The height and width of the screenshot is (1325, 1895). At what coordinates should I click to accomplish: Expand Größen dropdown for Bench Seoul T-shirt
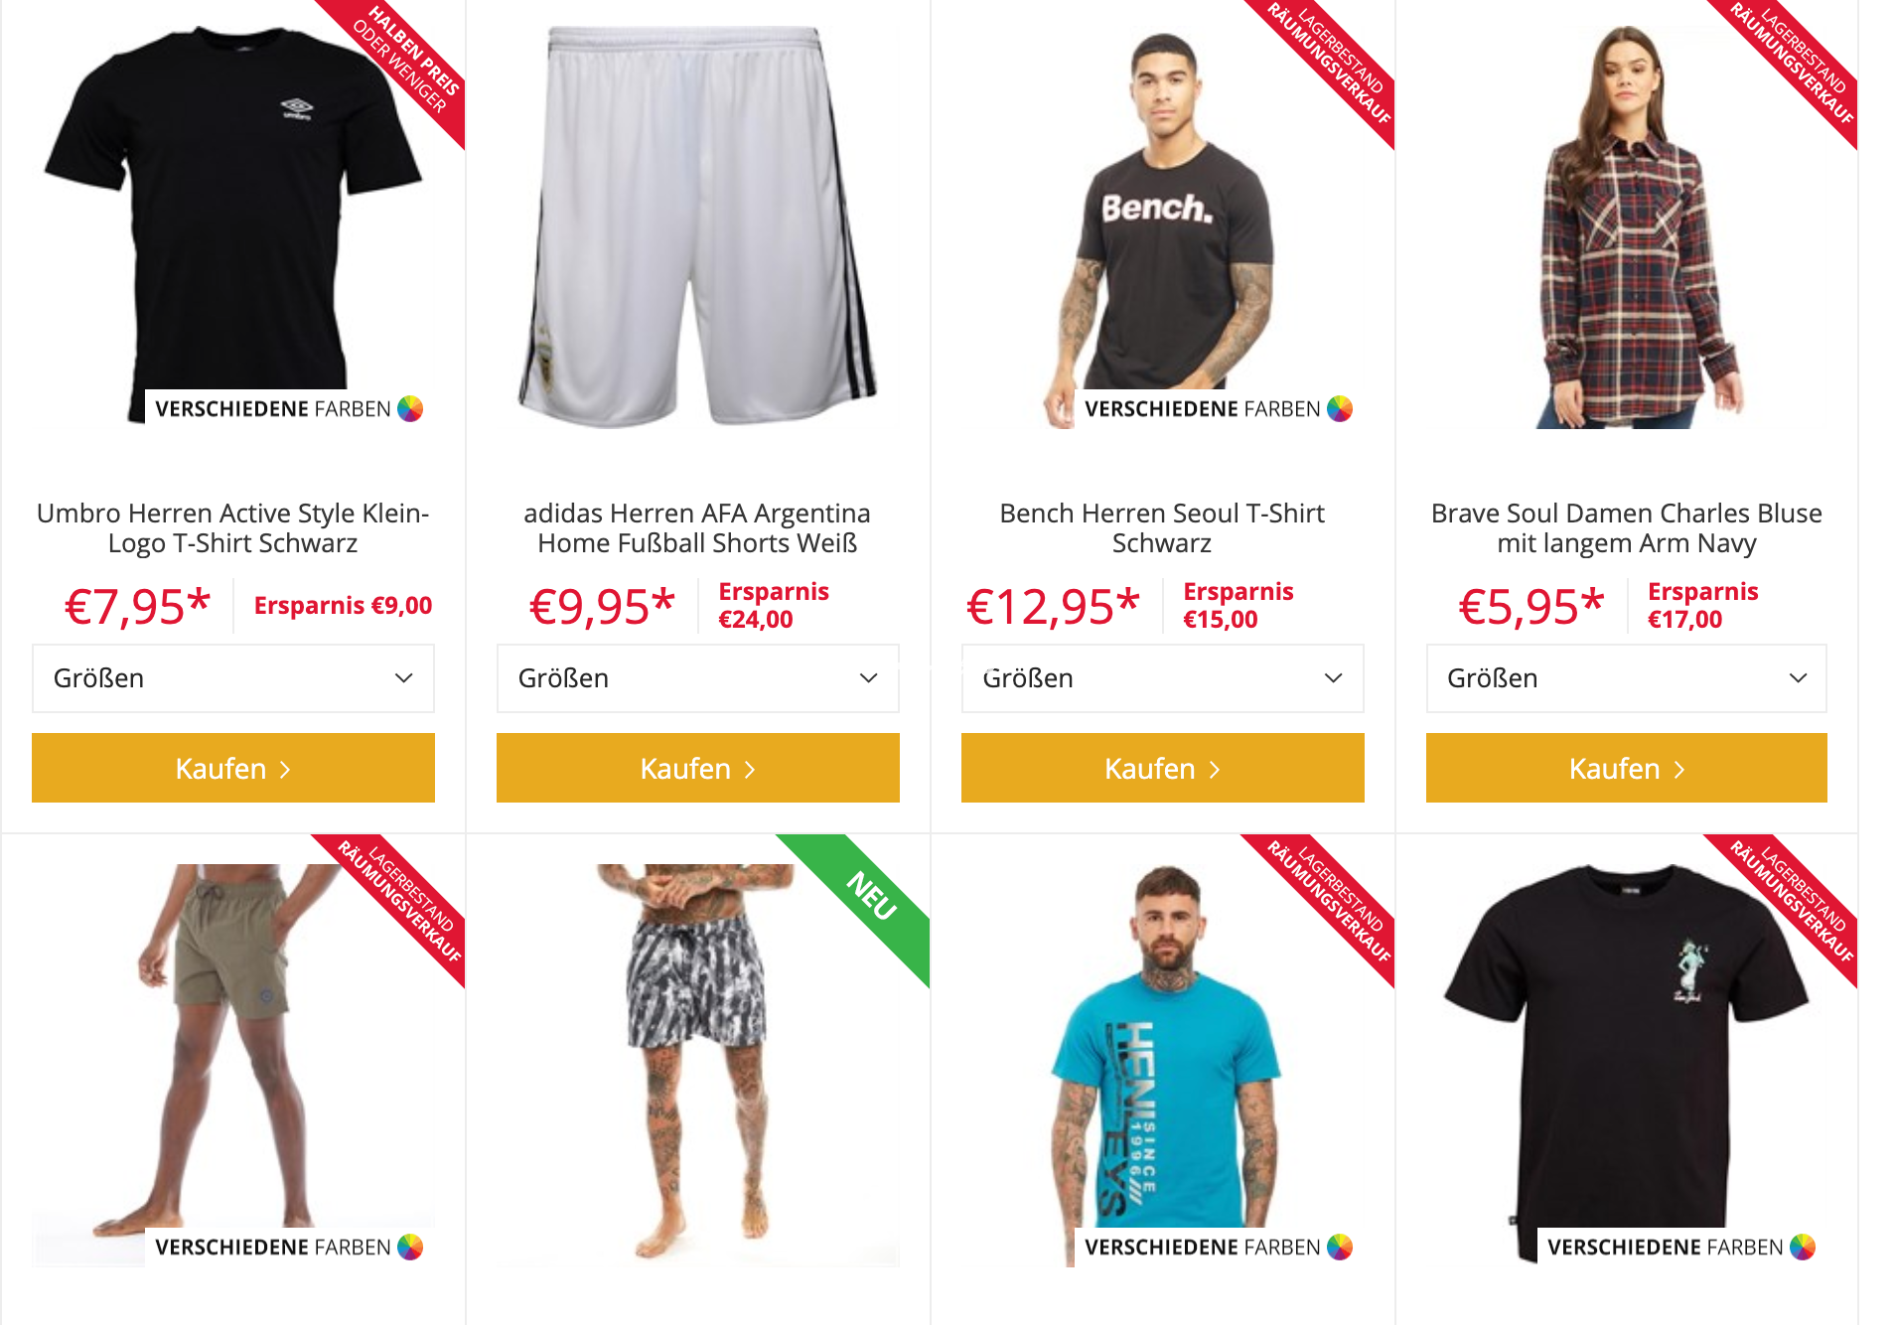pos(1163,678)
